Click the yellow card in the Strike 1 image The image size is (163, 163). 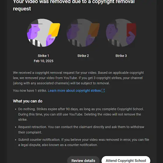pos(54,30)
